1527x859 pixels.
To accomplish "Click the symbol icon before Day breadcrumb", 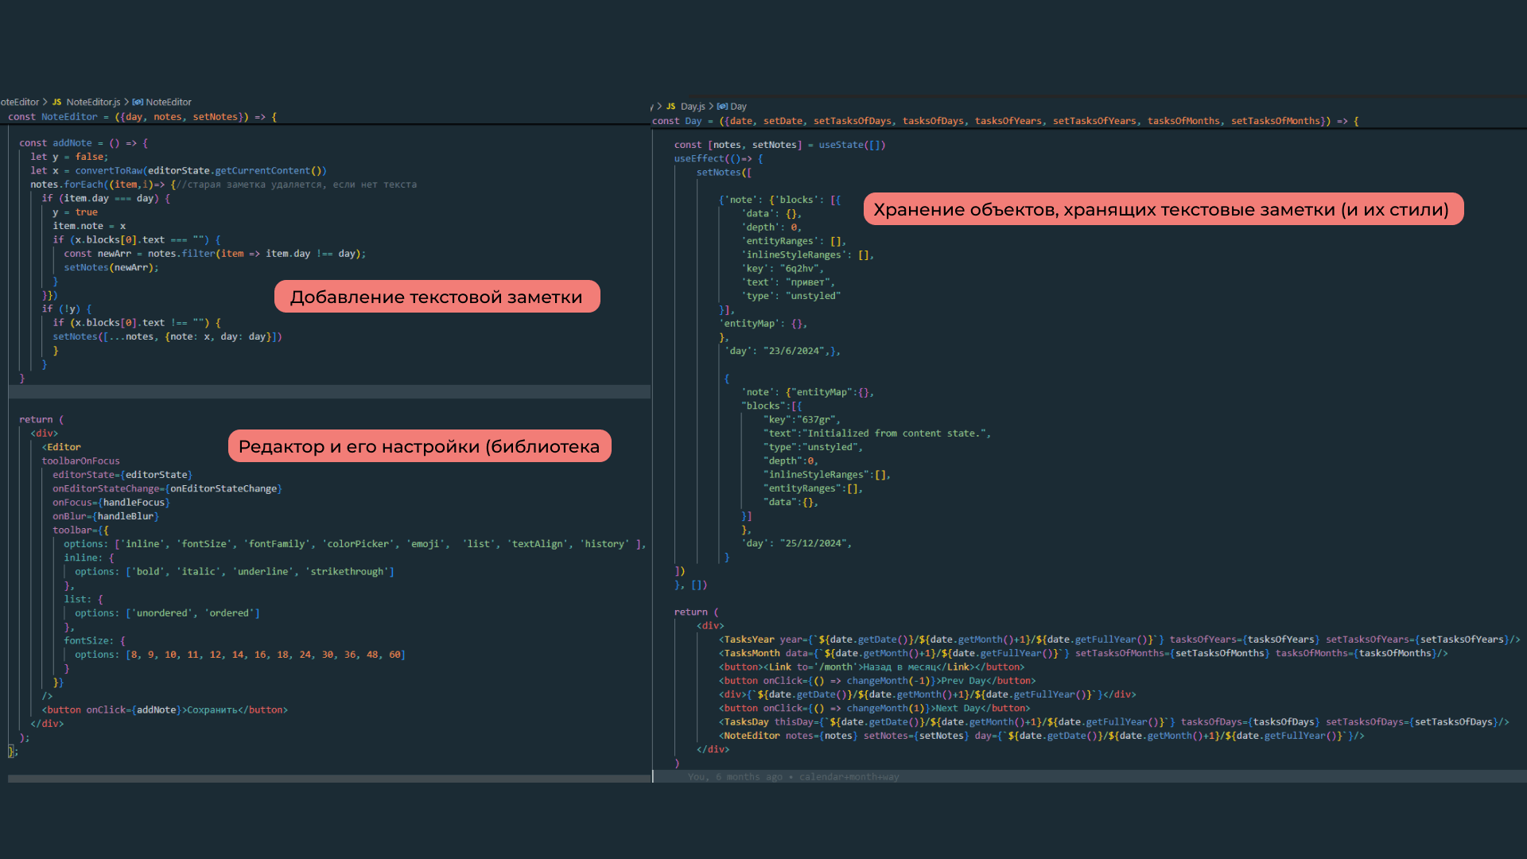I will 722,107.
